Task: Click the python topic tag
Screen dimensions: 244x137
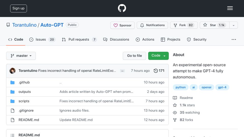Action: [180, 87]
